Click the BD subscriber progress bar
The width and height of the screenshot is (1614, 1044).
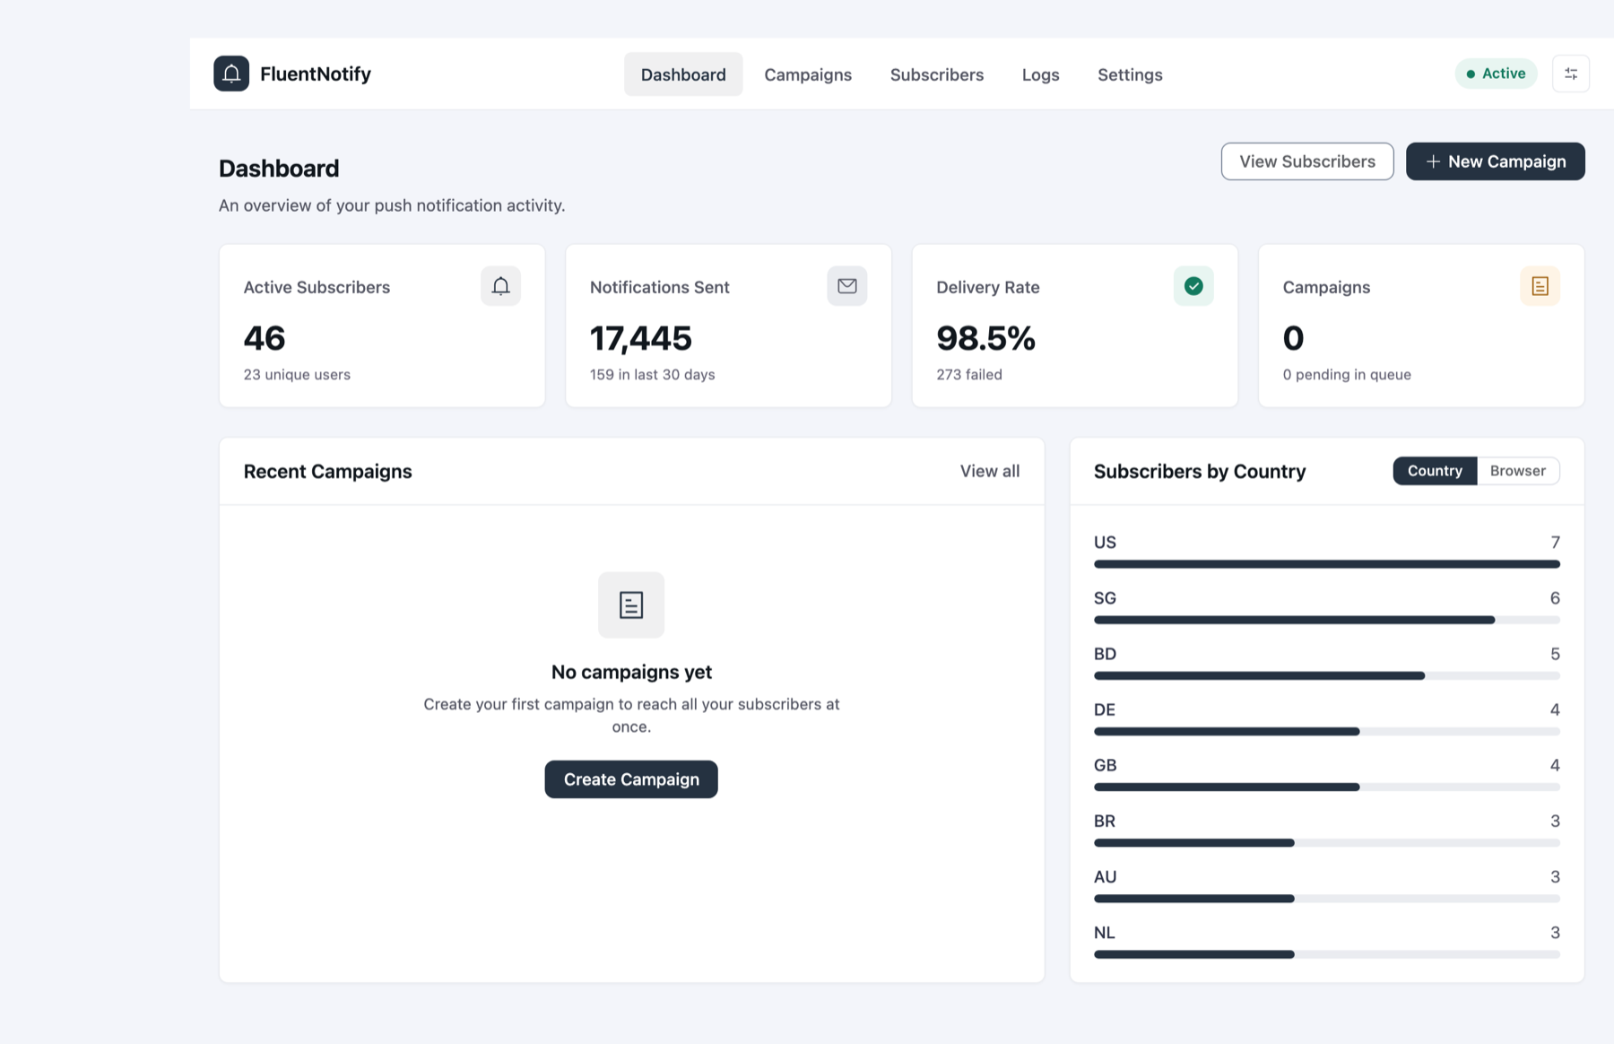[x=1327, y=675]
